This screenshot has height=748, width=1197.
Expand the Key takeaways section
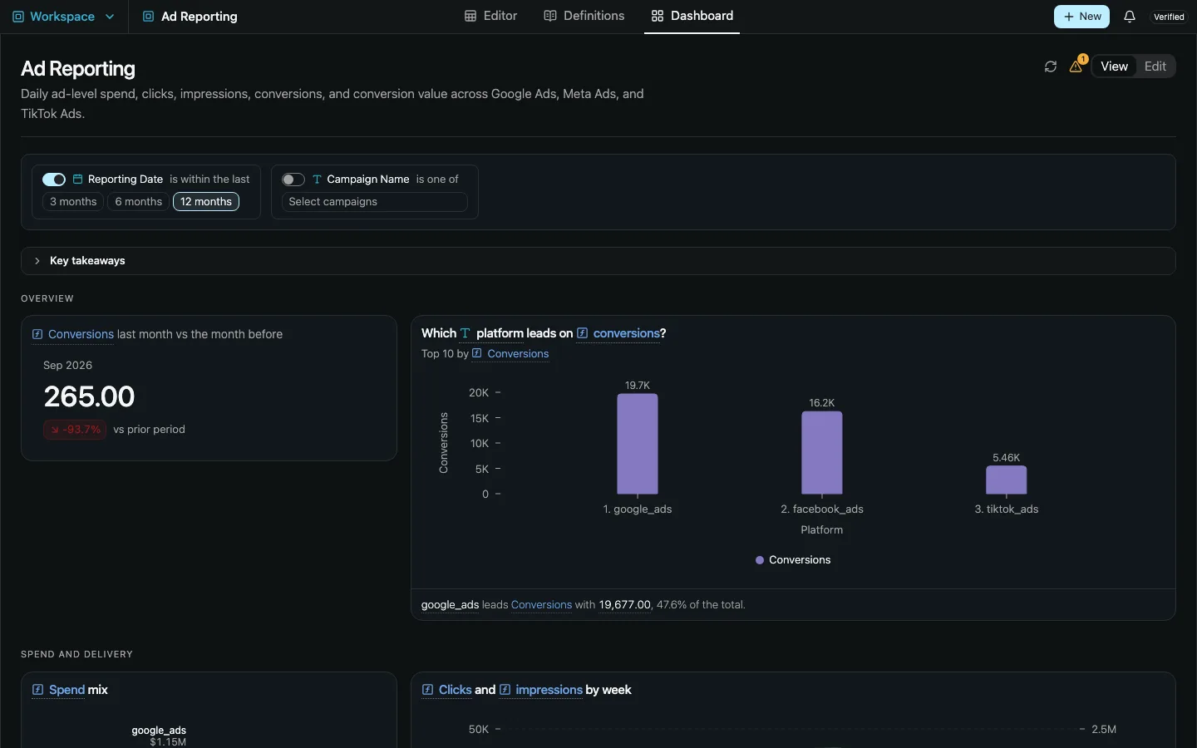coord(598,261)
